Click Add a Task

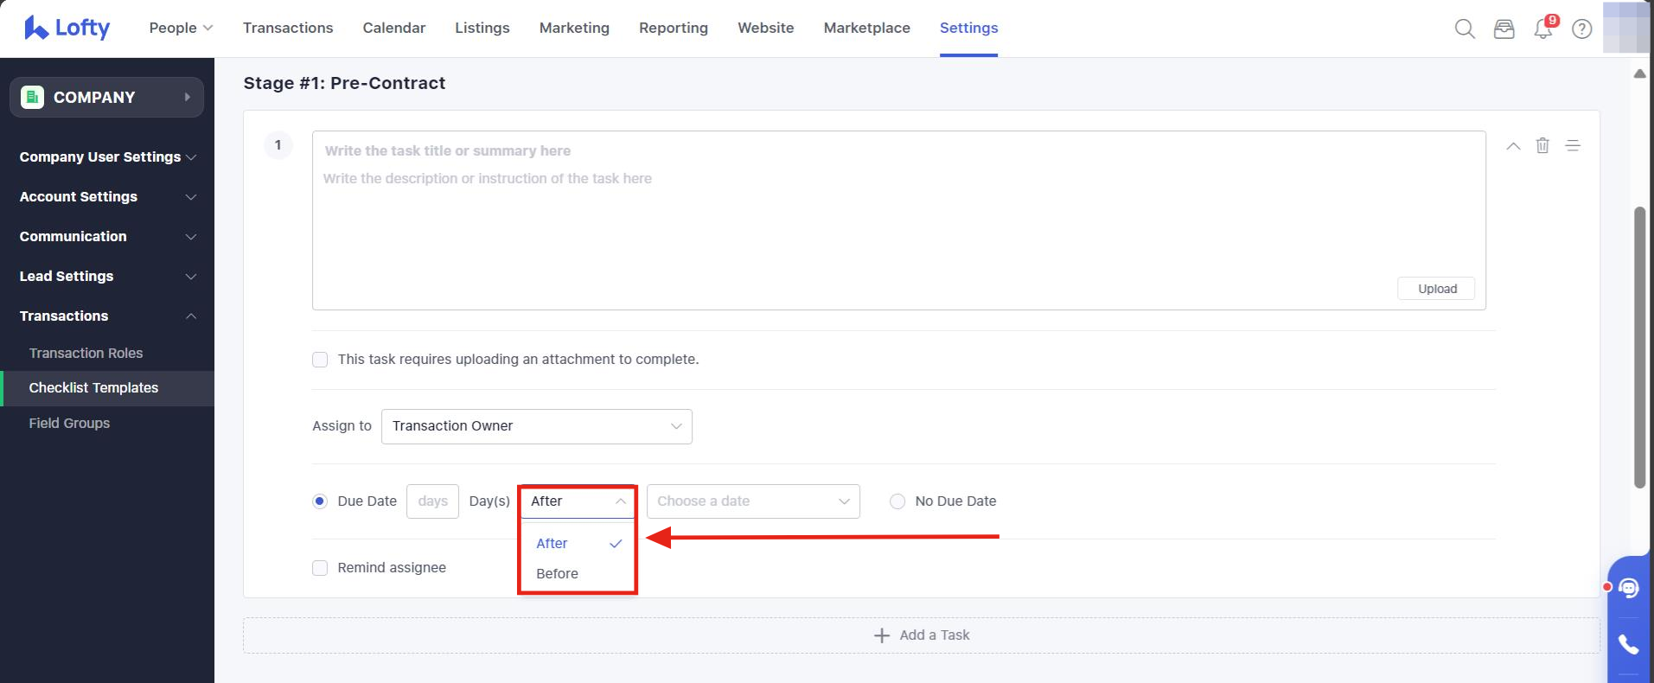[922, 635]
